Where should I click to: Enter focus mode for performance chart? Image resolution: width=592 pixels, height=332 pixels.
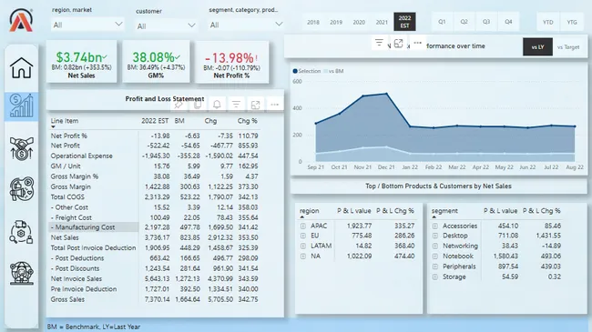click(398, 43)
